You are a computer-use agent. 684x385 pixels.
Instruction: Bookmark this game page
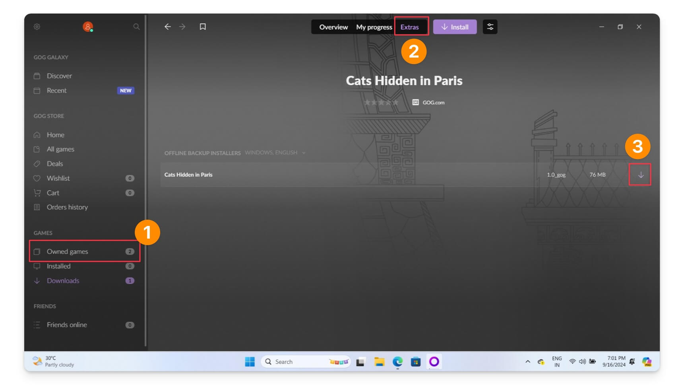pyautogui.click(x=203, y=27)
